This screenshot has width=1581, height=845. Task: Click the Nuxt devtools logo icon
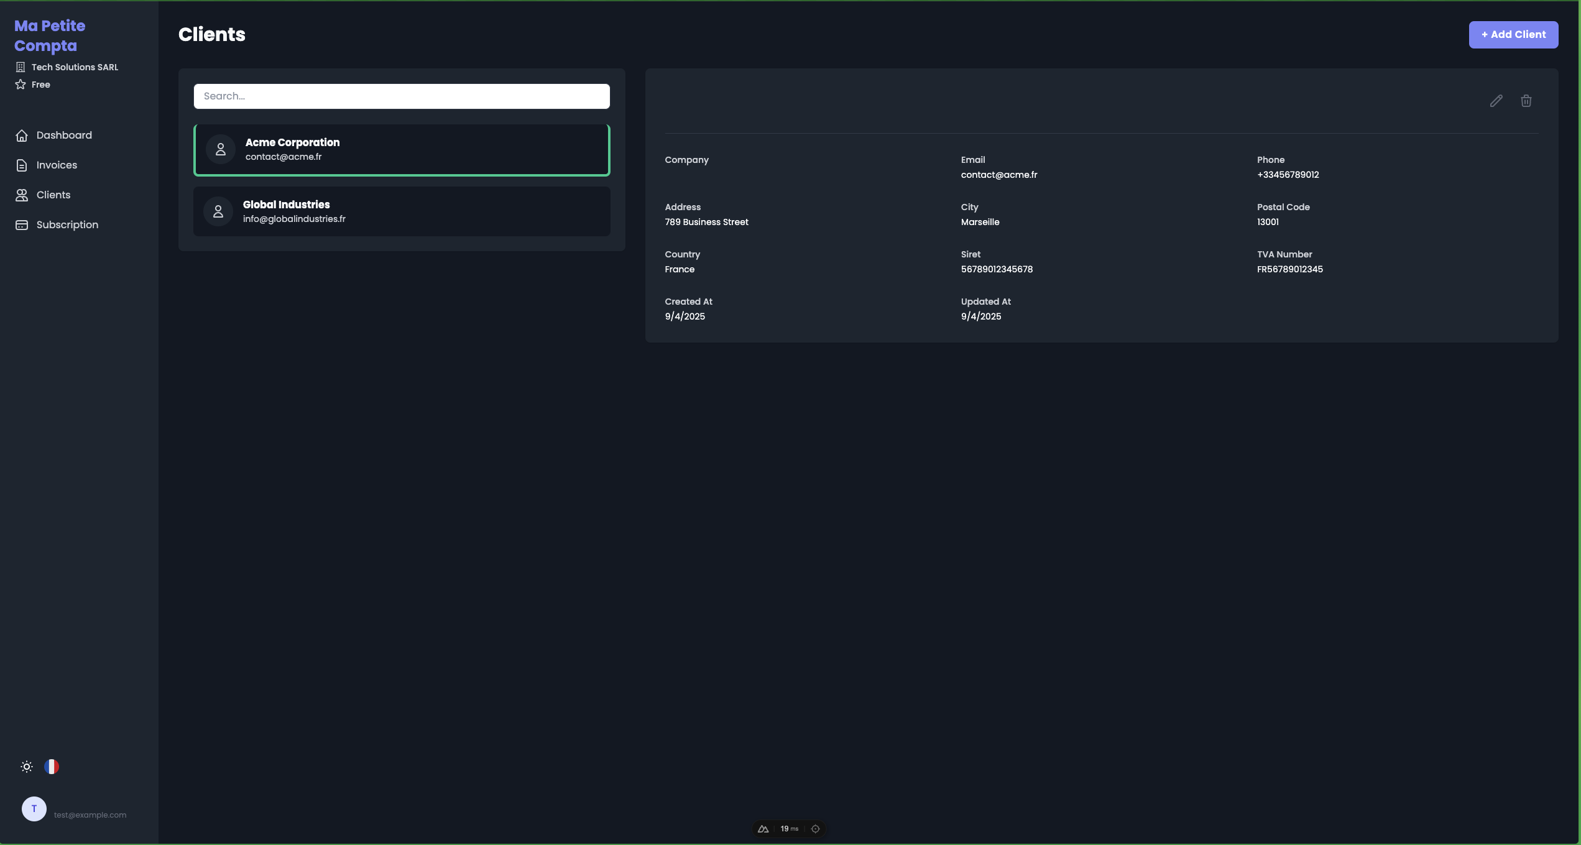pyautogui.click(x=763, y=829)
